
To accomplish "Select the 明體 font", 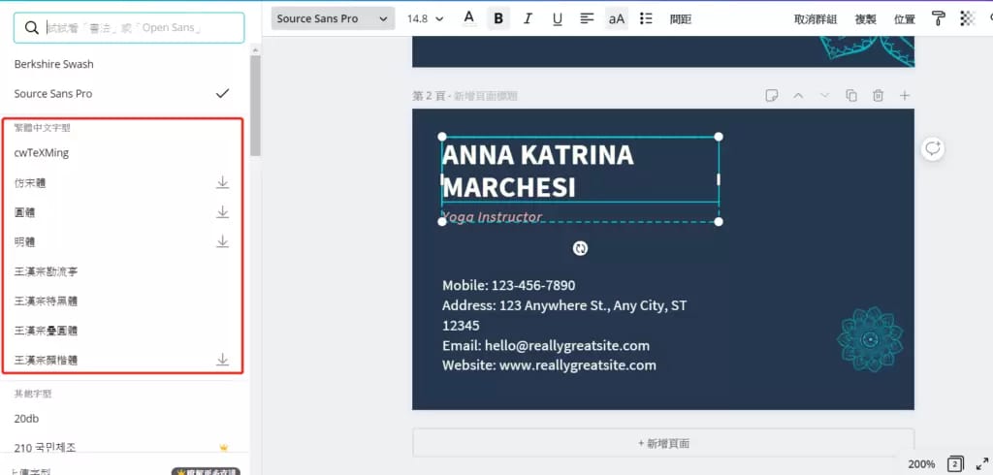I will (24, 242).
